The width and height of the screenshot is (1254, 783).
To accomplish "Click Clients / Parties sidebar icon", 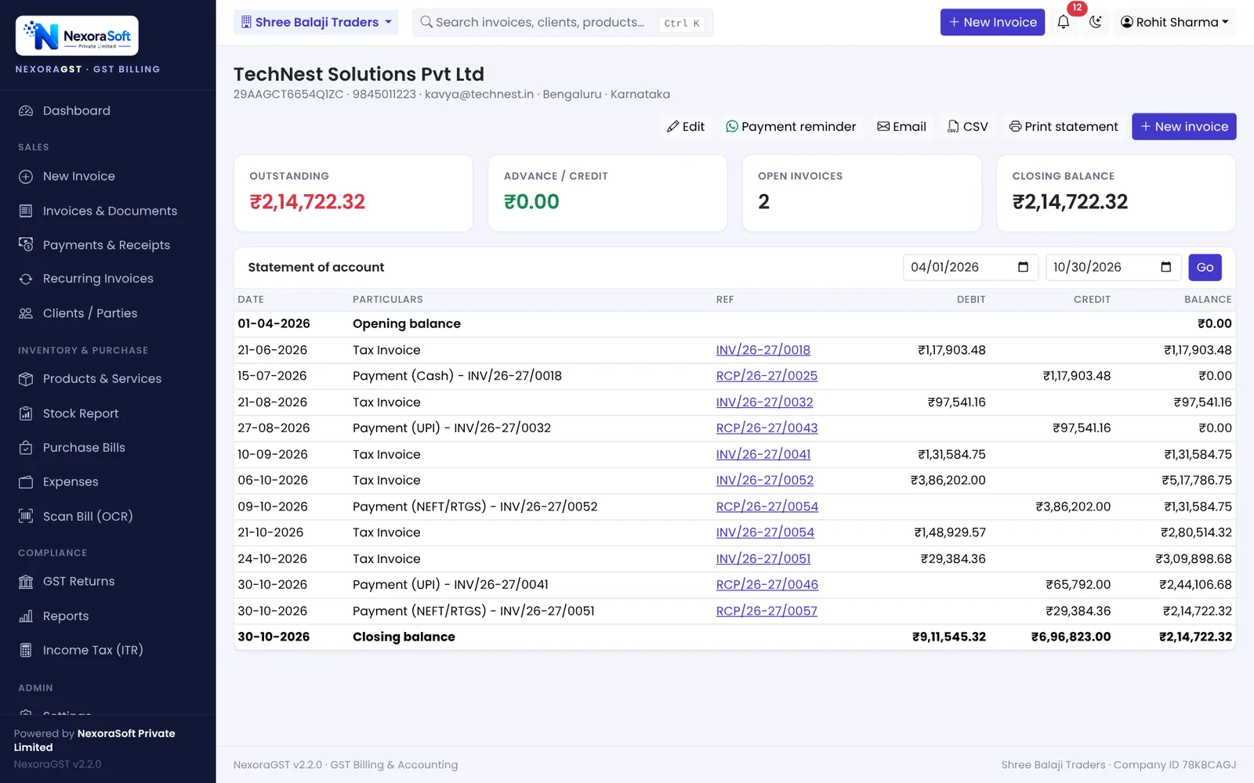I will (x=26, y=313).
